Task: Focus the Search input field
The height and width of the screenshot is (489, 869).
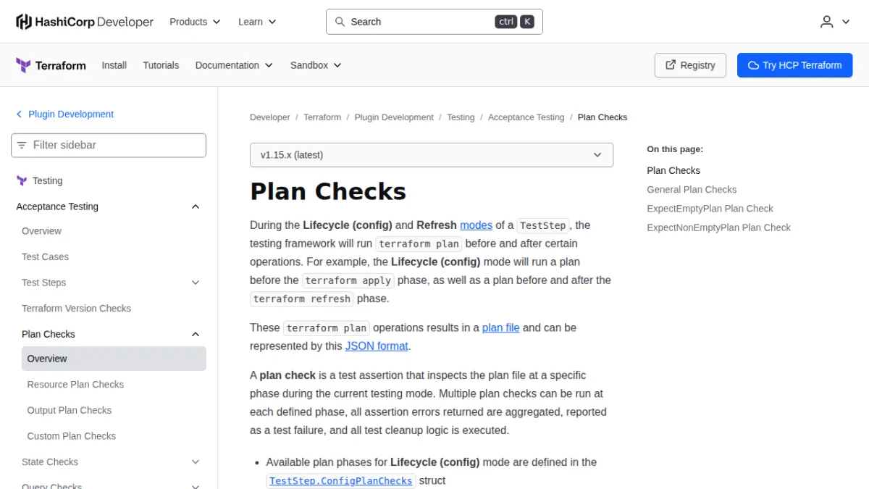Action: 434,22
